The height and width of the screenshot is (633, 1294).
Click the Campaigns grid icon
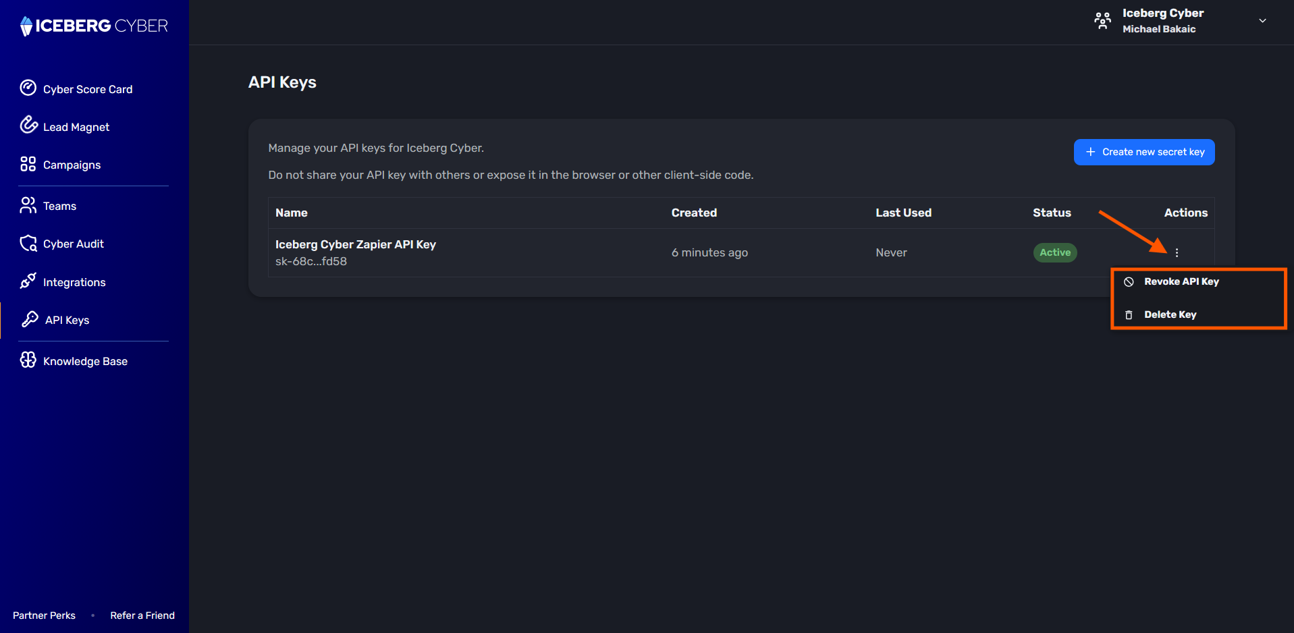point(28,164)
